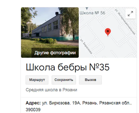
Task: Open Другие фотографии photo gallery
Action: 55,53
